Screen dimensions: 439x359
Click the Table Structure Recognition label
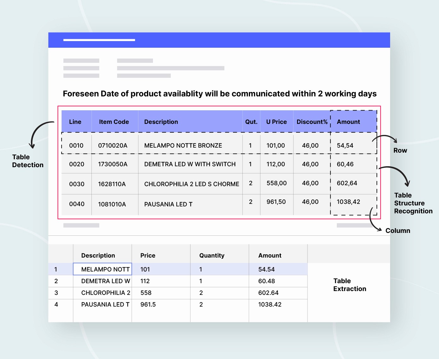click(x=413, y=203)
